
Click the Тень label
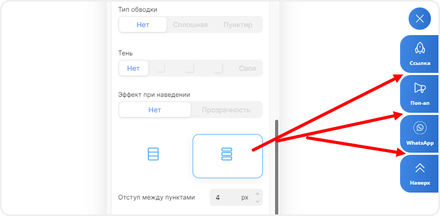point(126,53)
